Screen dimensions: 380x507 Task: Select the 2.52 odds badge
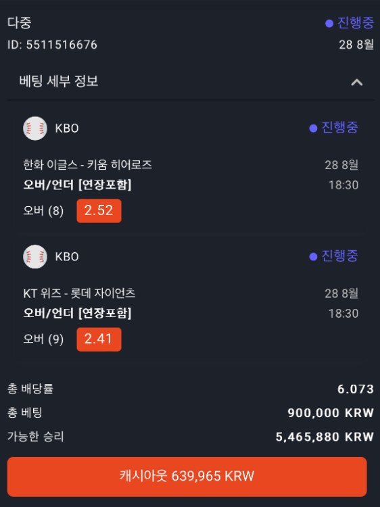click(x=99, y=211)
